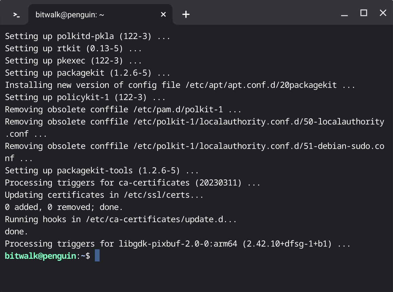The width and height of the screenshot is (393, 292).
Task: Click the terminal cursor block
Action: click(x=97, y=255)
